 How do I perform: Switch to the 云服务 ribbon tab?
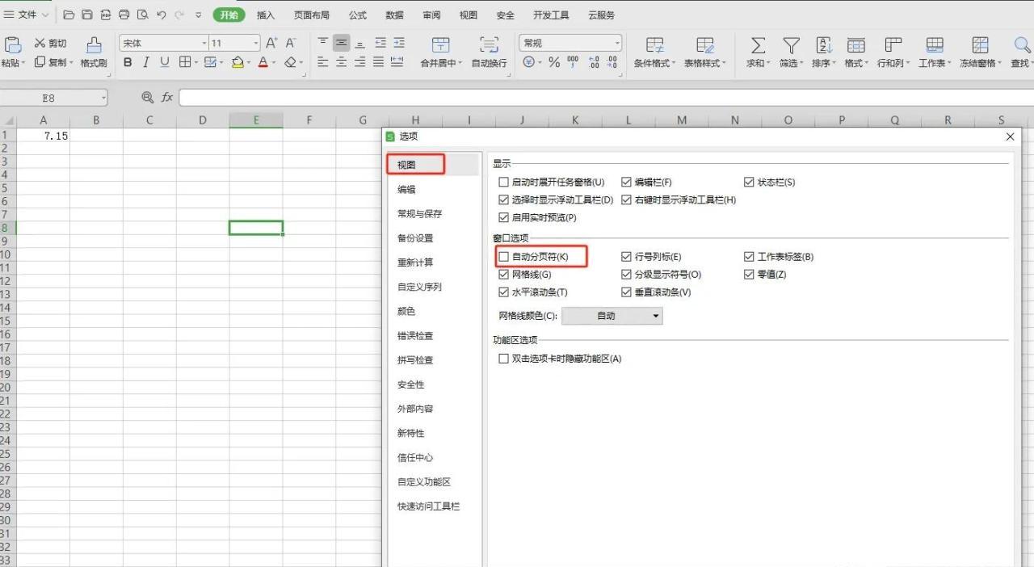click(x=601, y=15)
